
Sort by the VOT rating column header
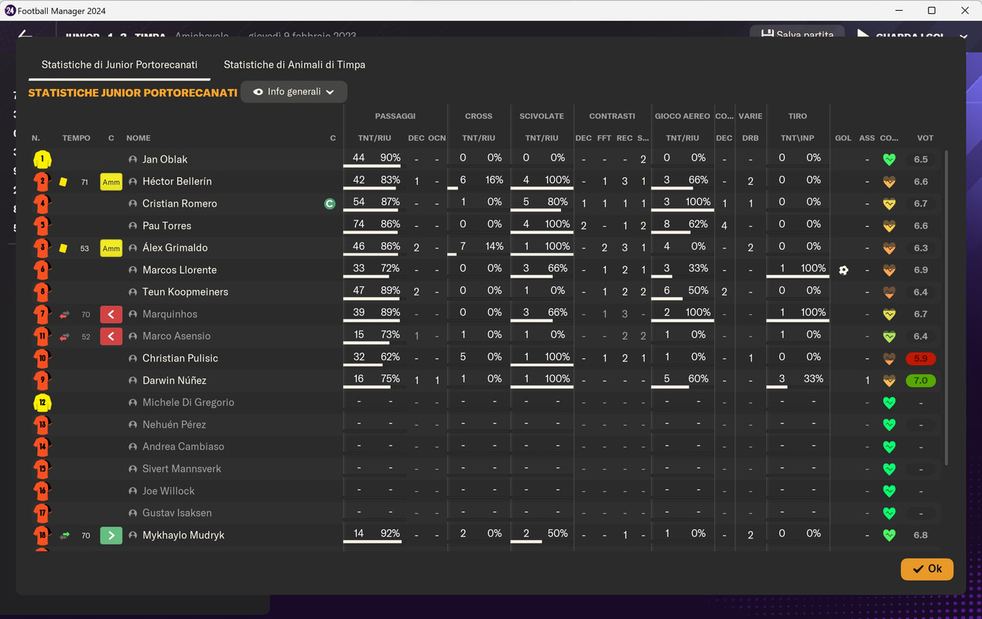[x=925, y=138]
